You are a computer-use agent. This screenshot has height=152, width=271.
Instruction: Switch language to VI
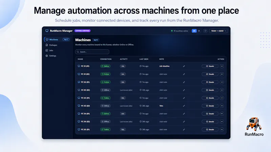(199, 31)
